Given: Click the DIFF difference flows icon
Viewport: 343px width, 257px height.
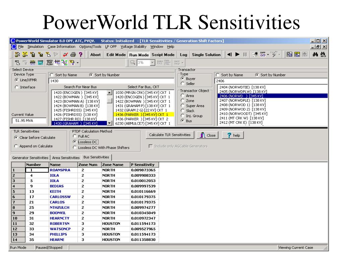Looking at the screenshot, I should 263,54.
